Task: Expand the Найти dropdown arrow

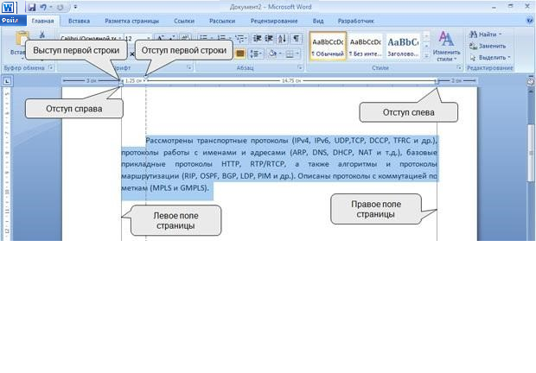Action: click(x=500, y=35)
